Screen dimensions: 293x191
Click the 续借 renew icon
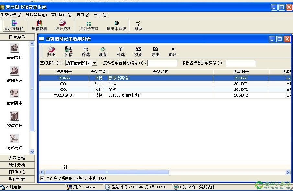[x=68, y=51]
